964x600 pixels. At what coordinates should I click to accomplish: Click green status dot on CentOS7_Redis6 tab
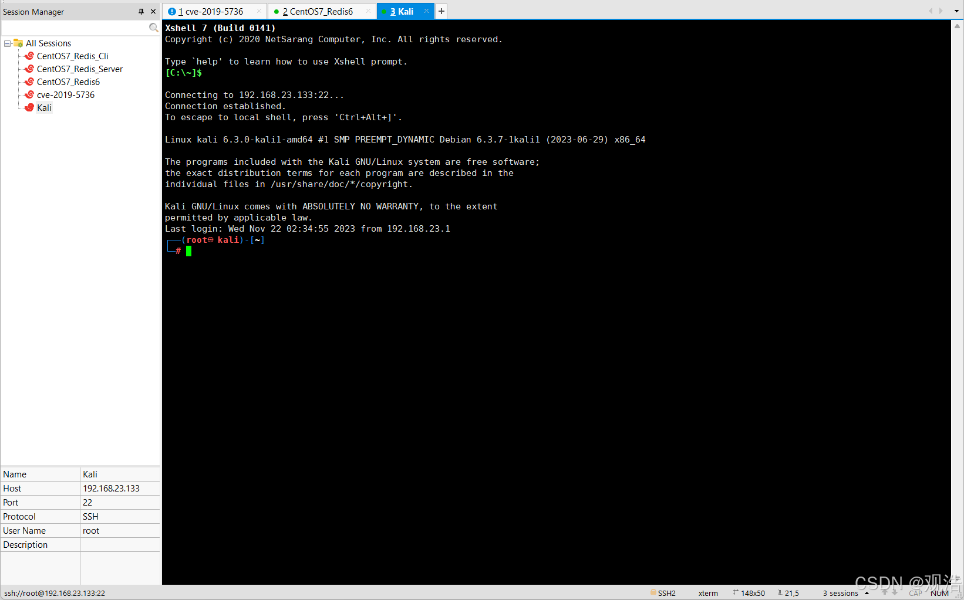[x=277, y=12]
